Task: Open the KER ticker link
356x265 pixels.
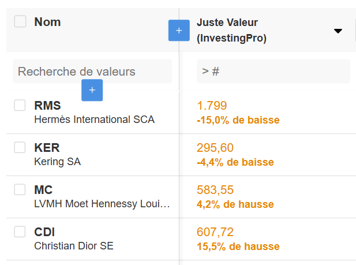Action: (47, 148)
